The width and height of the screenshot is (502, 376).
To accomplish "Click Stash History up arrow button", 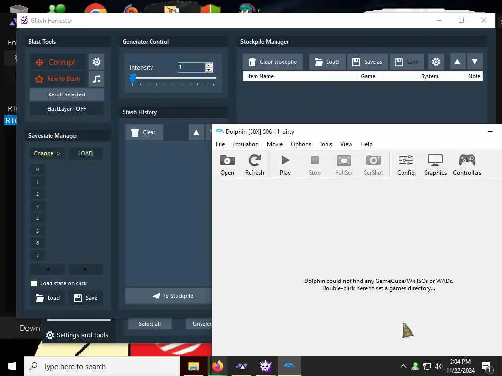I will coord(196,132).
